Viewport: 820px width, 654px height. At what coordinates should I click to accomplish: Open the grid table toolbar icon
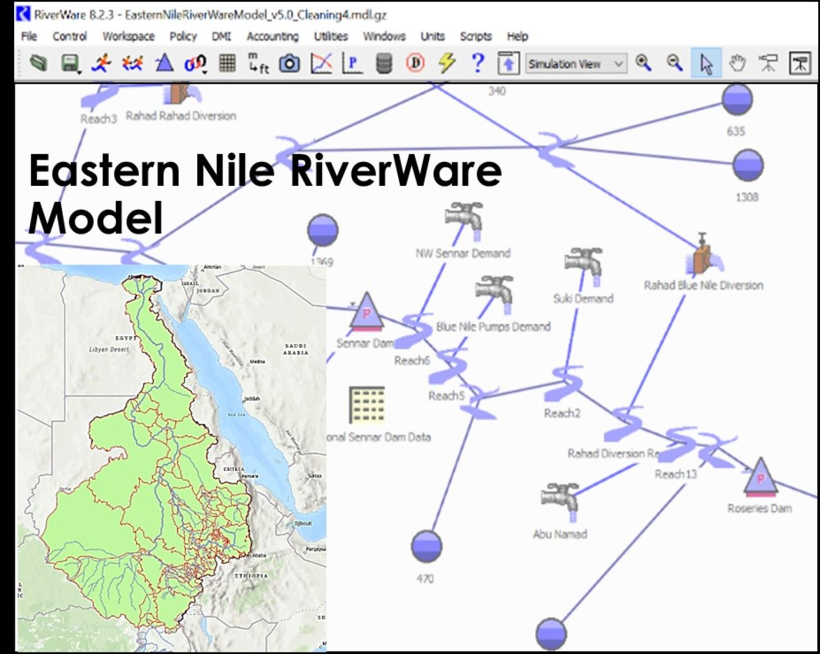tap(227, 63)
